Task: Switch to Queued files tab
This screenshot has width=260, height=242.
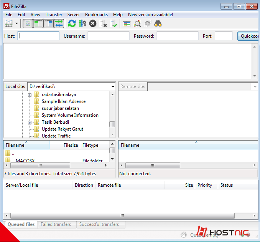Action: pyautogui.click(x=21, y=224)
